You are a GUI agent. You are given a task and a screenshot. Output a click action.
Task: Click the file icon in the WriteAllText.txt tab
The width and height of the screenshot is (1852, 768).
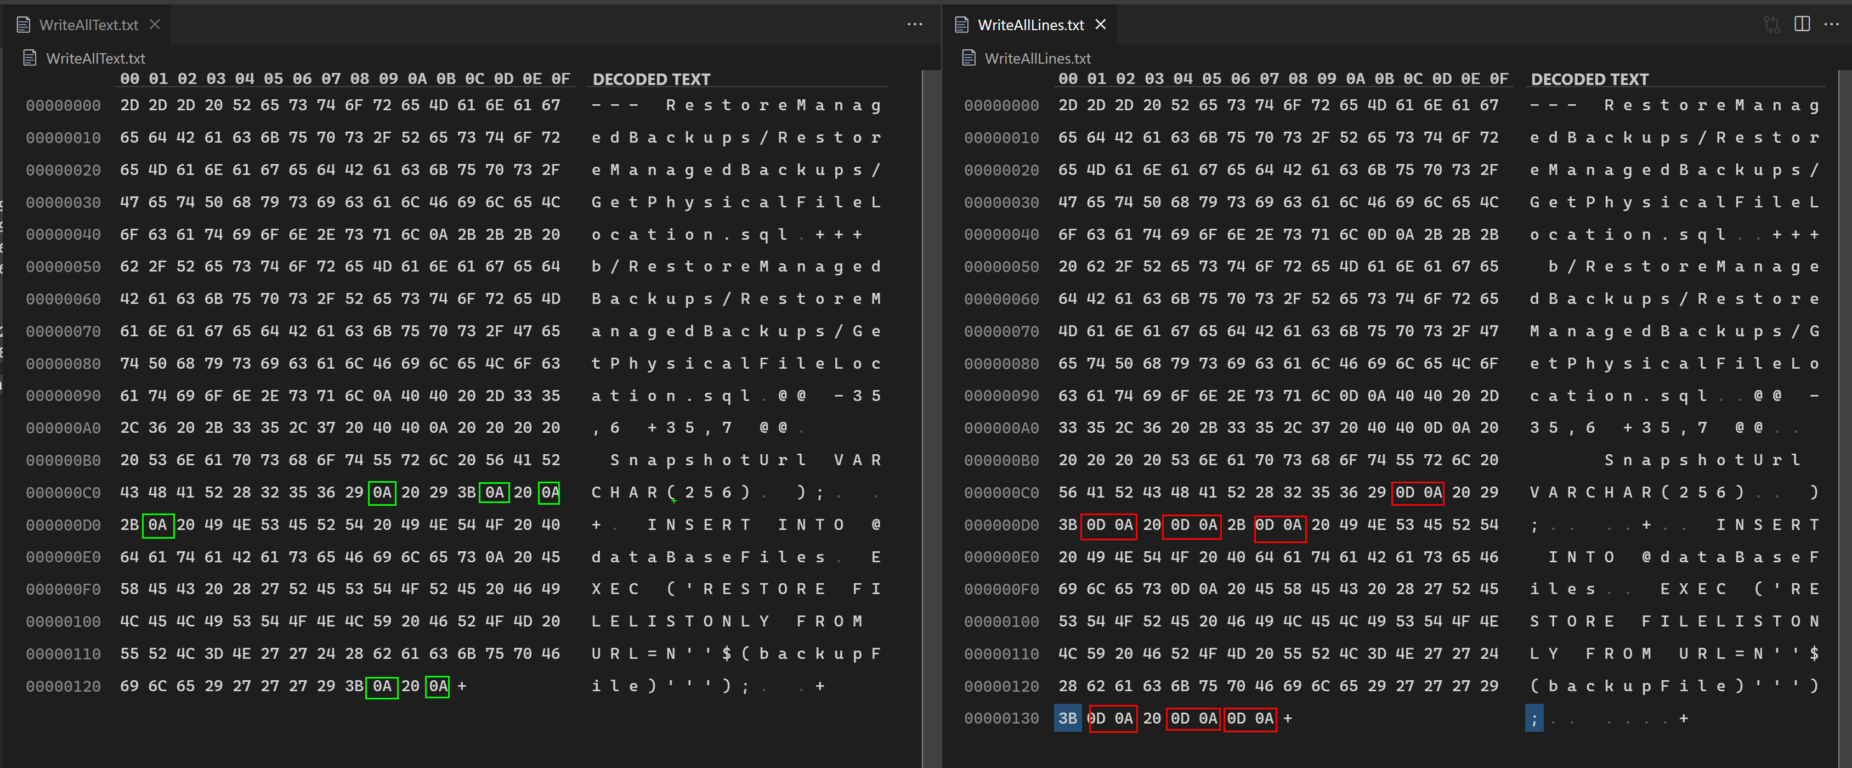(x=24, y=25)
